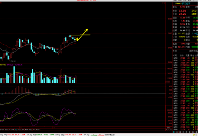
Task: Select the cyan first tab under trade list
Action: (x=174, y=132)
